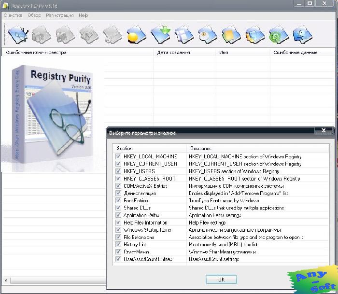Select 'TrueType Fonts used by Windows' description
Viewport: 338px width, 294px height.
tap(224, 200)
